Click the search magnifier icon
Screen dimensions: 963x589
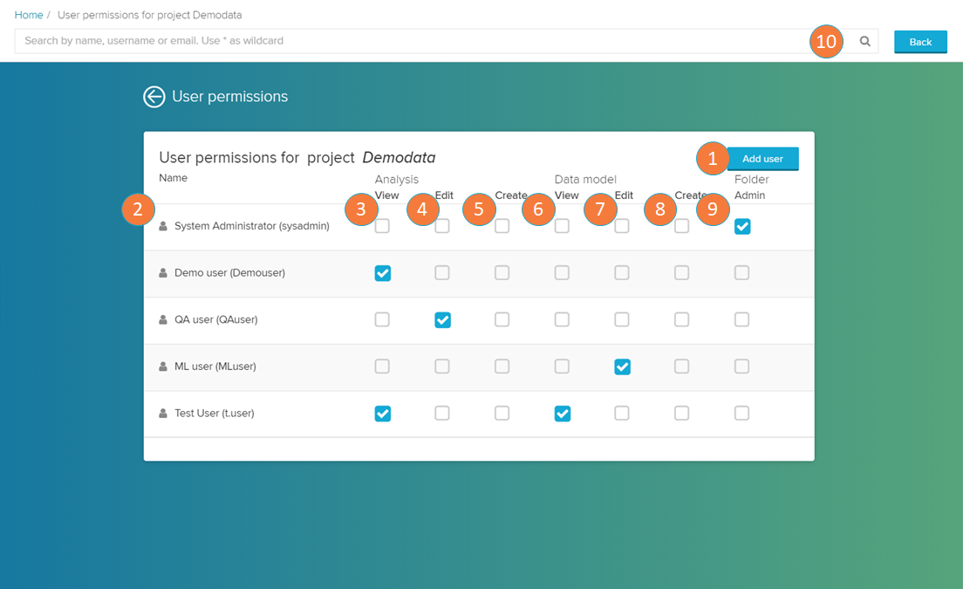(x=864, y=41)
